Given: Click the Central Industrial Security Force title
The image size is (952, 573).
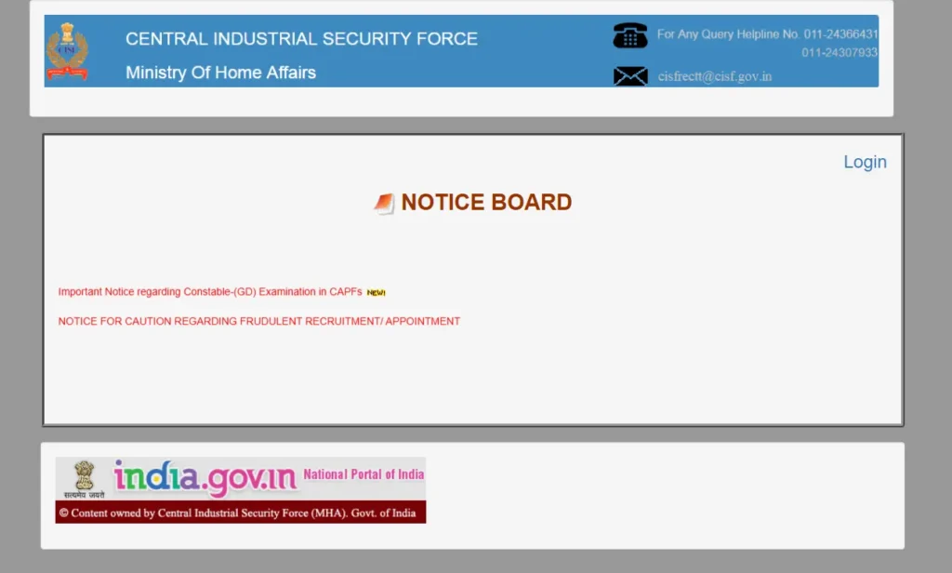Looking at the screenshot, I should click(x=301, y=39).
